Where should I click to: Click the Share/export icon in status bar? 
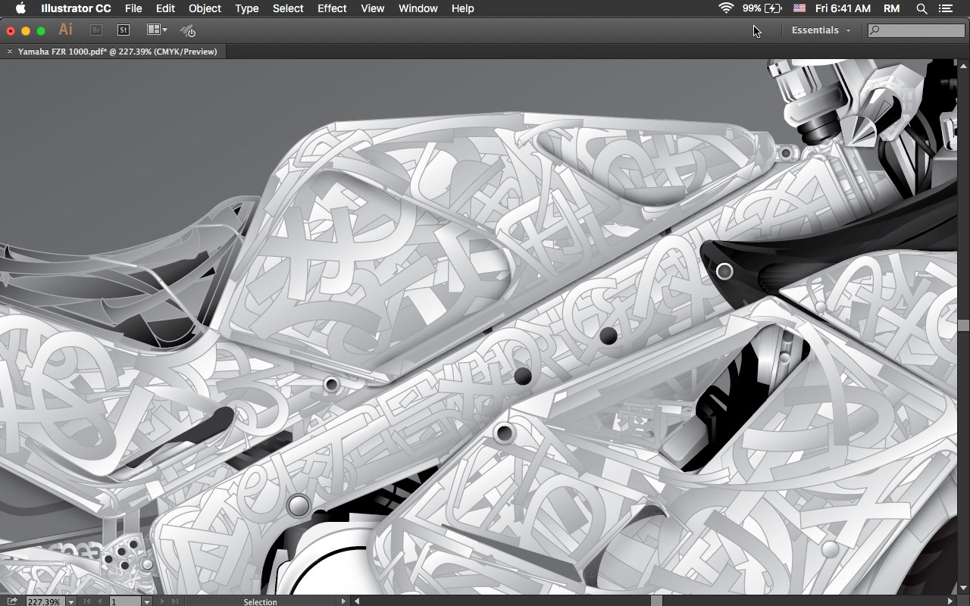click(12, 601)
